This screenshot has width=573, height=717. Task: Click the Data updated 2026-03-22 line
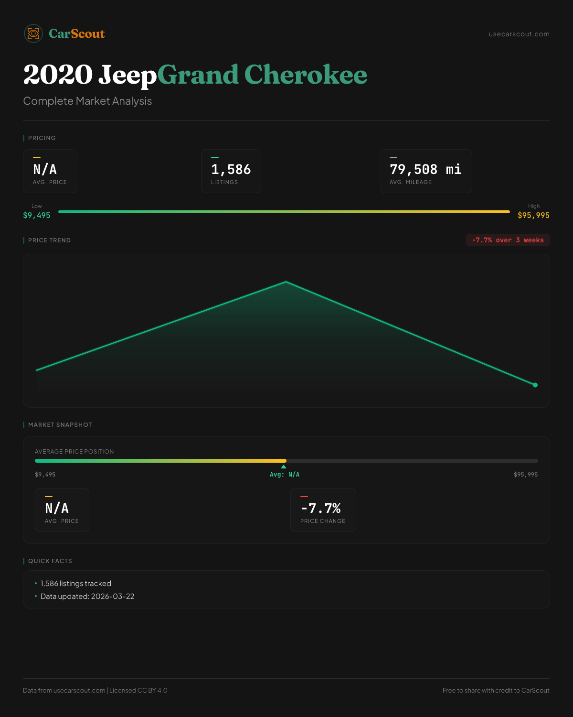87,597
